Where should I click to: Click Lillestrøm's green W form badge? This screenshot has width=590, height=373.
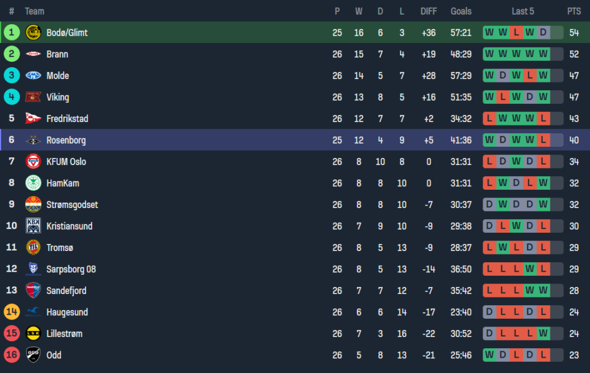pos(543,334)
